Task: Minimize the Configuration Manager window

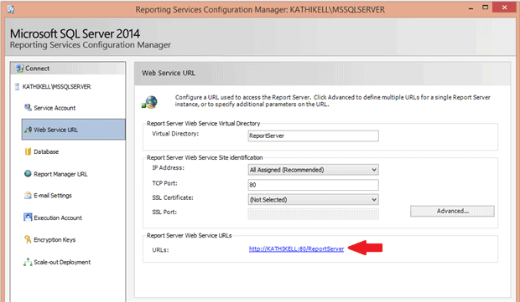Action: tap(471, 8)
